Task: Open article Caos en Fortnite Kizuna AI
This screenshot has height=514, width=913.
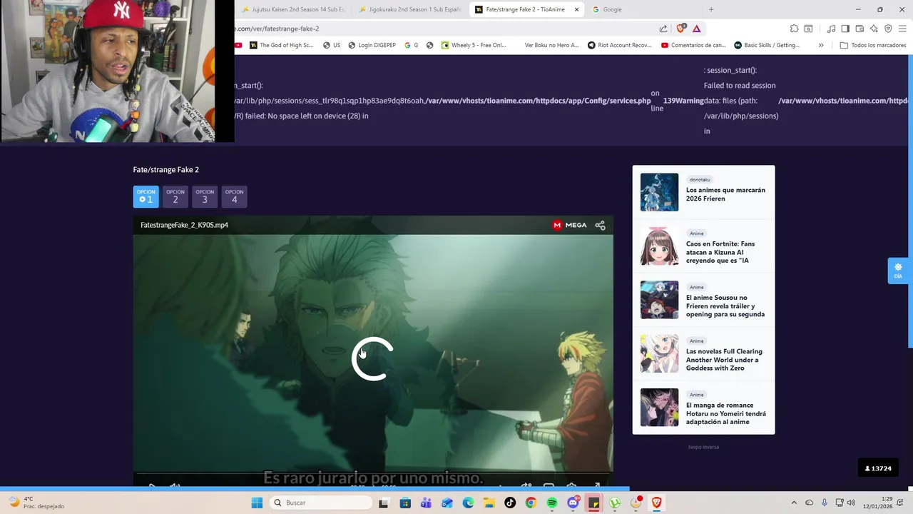Action: coord(720,252)
